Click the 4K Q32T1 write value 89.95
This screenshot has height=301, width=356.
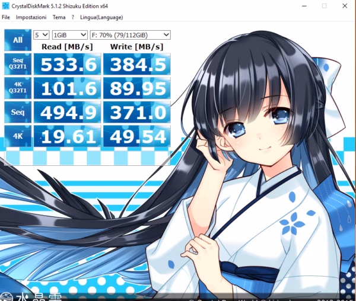[137, 88]
